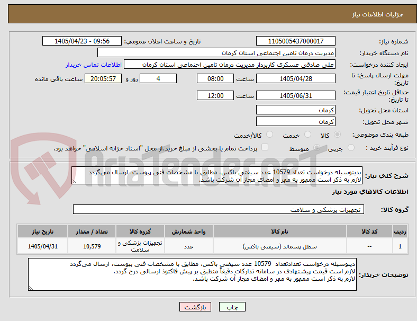This screenshot has width=417, height=321.
Task: Click the need number field 1105005437000017
Action: click(x=296, y=41)
